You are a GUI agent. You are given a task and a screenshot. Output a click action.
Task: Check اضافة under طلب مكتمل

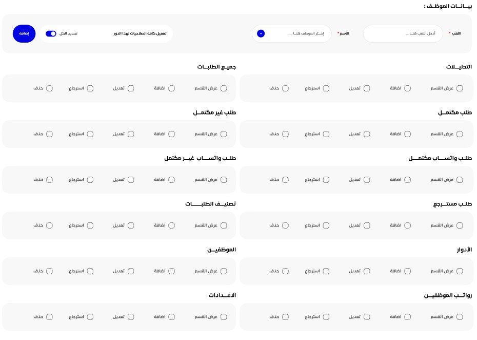408,134
